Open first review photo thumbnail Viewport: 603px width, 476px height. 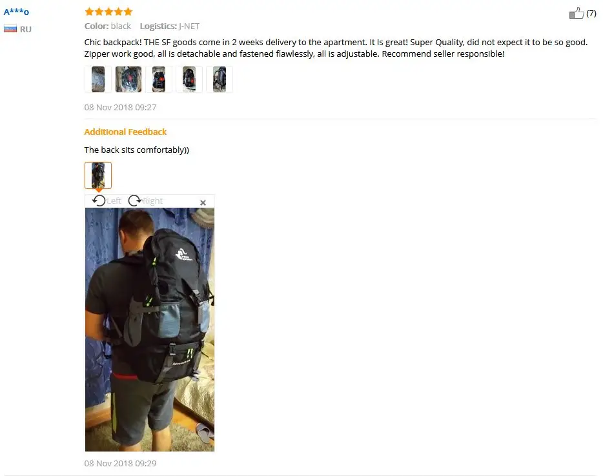tap(98, 79)
